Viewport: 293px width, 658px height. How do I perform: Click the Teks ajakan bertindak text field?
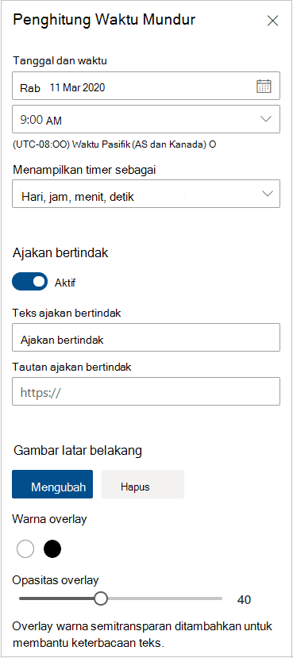pyautogui.click(x=146, y=337)
